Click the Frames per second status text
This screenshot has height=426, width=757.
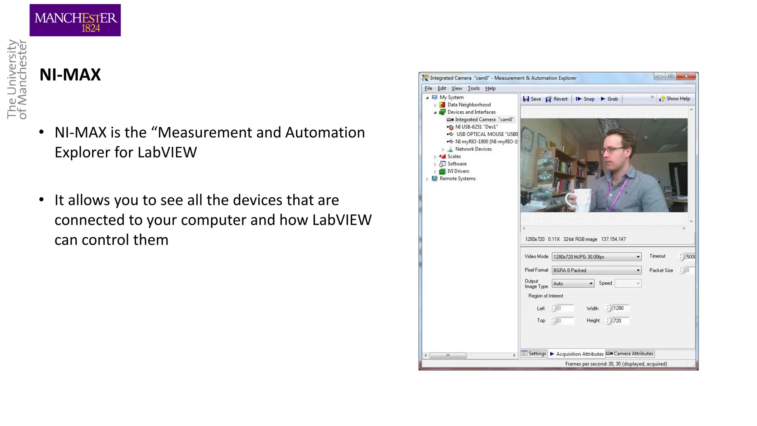click(616, 364)
